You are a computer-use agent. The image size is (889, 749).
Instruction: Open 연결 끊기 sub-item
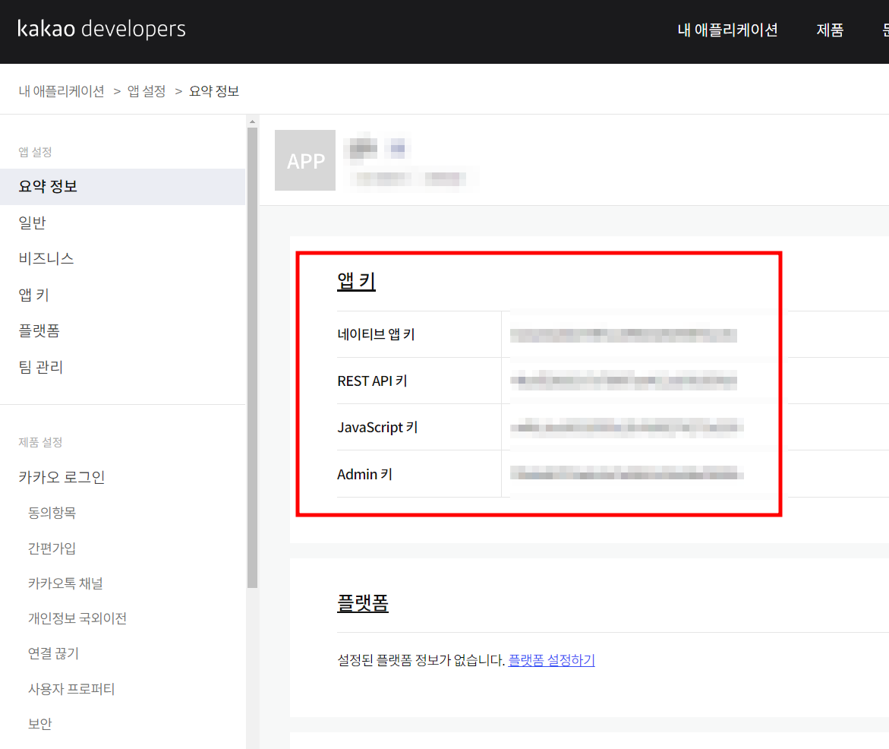click(53, 654)
